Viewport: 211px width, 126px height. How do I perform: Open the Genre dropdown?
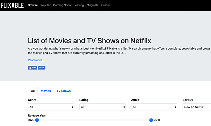coord(51,107)
